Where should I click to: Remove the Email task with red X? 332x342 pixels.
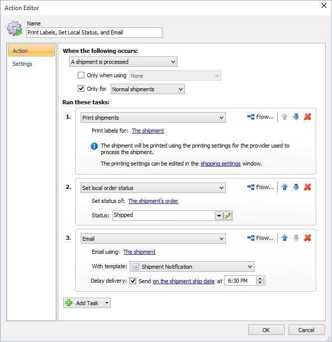pos(308,238)
